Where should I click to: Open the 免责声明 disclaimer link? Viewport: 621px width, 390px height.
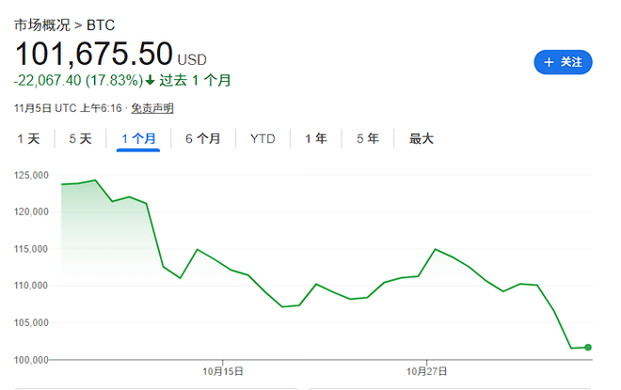click(151, 108)
